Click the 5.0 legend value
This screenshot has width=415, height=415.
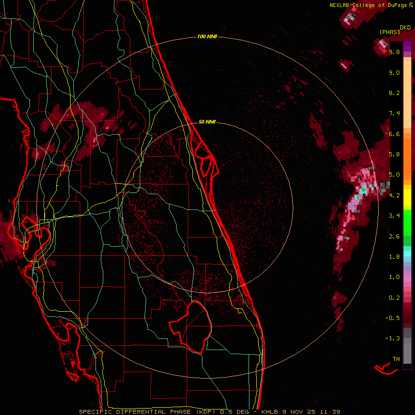click(x=394, y=175)
